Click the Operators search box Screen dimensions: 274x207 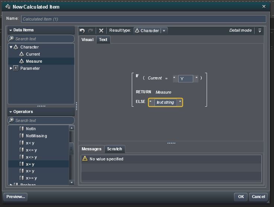coord(41,120)
